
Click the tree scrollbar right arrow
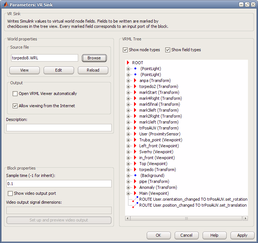click(x=245, y=219)
